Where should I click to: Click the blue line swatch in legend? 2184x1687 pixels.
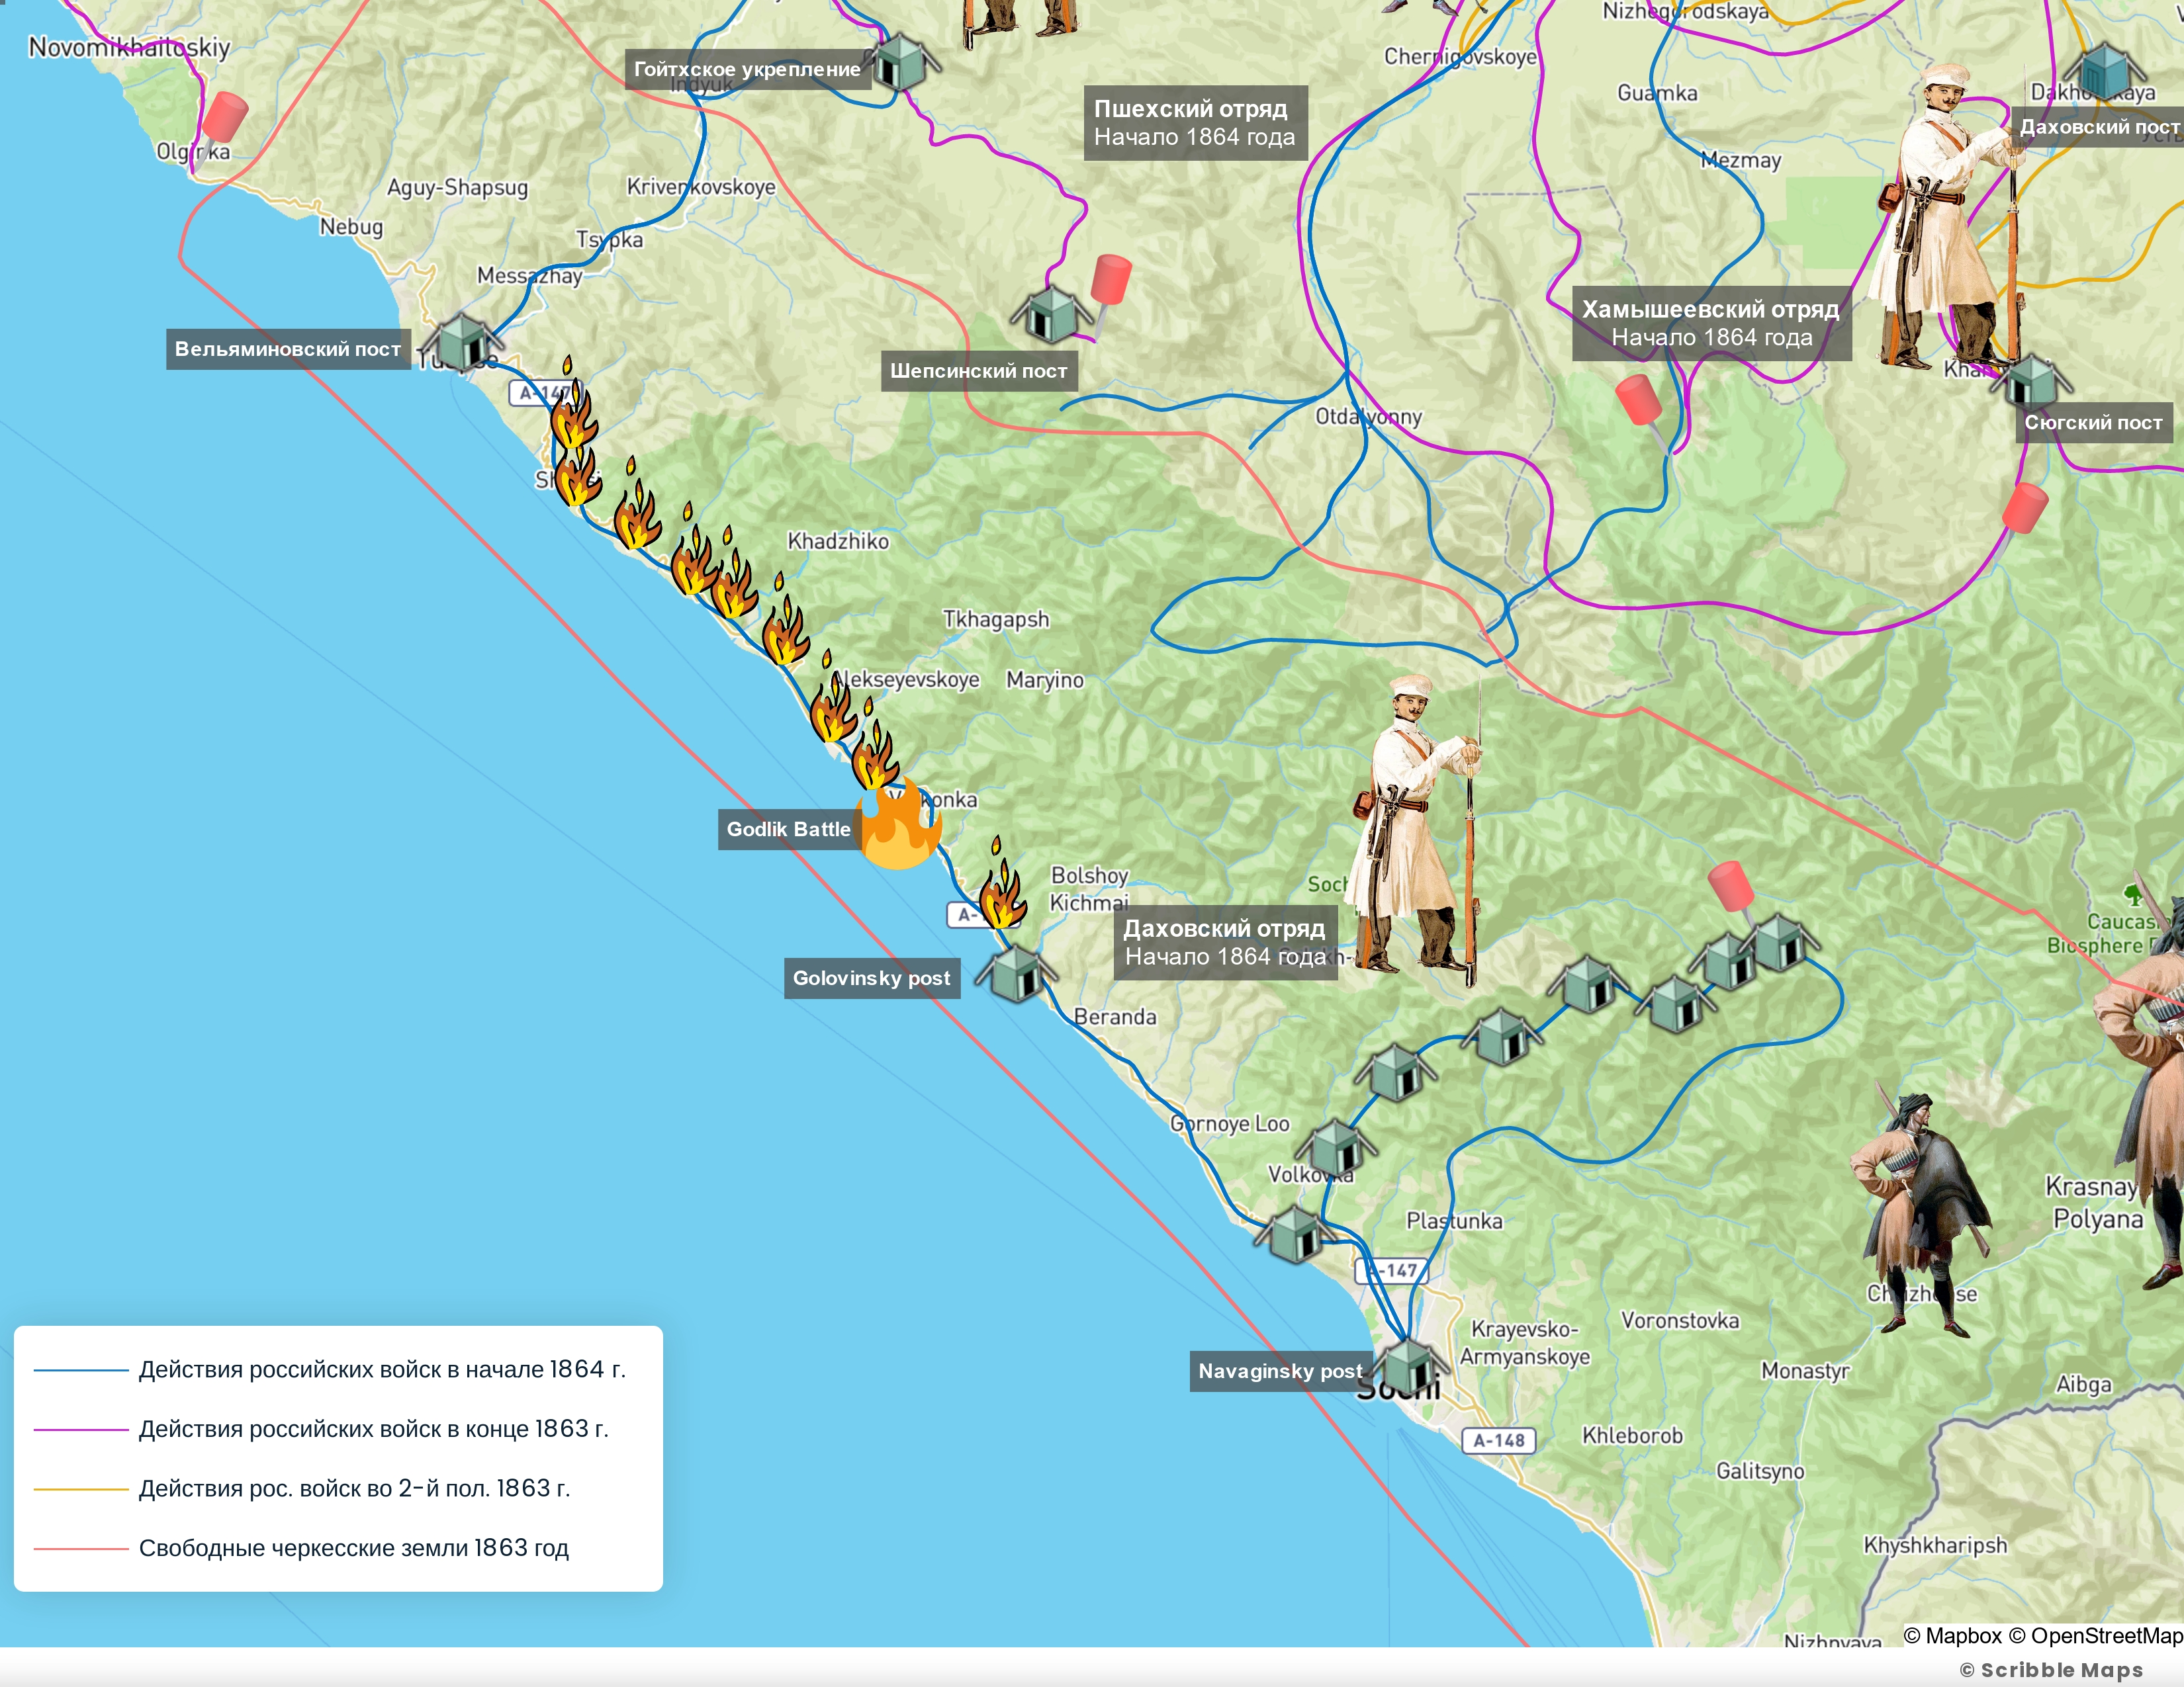click(81, 1370)
